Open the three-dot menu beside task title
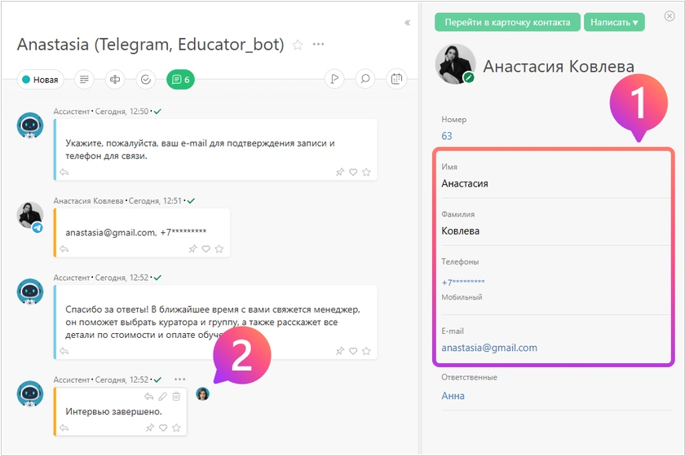 click(x=318, y=44)
